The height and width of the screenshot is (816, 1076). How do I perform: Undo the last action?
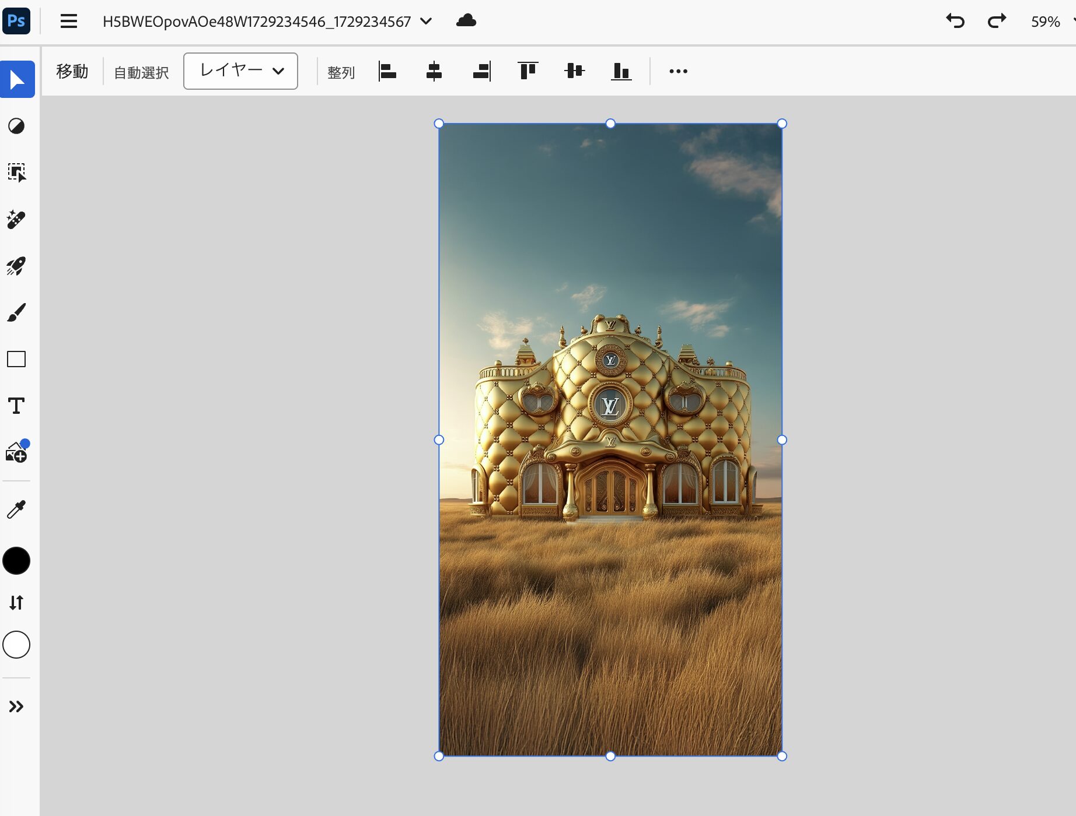point(955,21)
